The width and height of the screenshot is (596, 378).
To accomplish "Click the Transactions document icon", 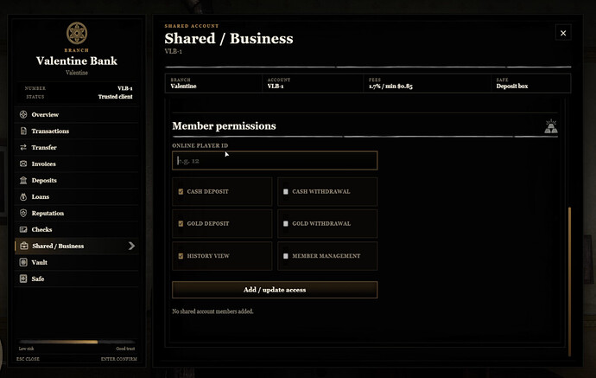I will 23,131.
